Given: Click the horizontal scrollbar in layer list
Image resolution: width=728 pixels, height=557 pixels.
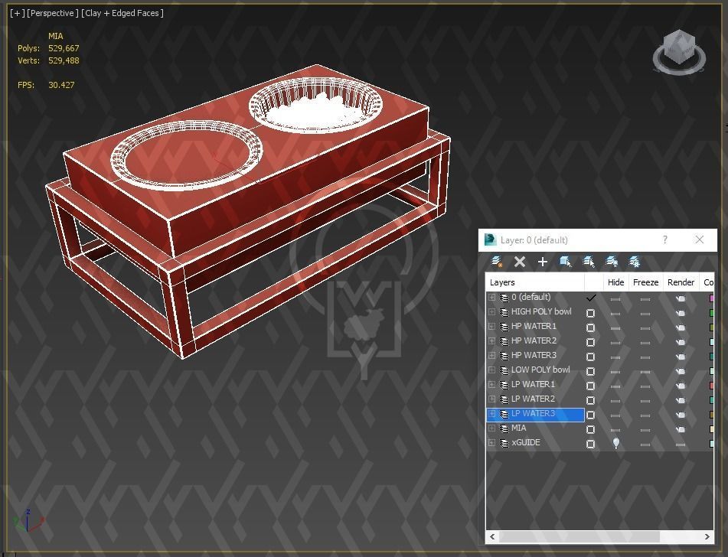Looking at the screenshot, I should click(x=579, y=536).
